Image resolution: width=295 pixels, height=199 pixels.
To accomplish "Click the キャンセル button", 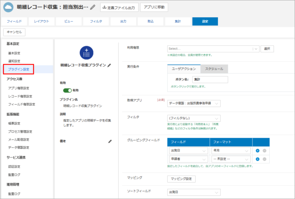I will [14, 32].
